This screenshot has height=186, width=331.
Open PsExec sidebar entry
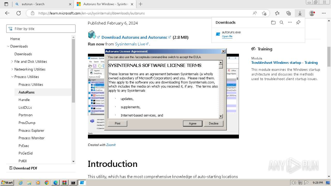(x=24, y=146)
